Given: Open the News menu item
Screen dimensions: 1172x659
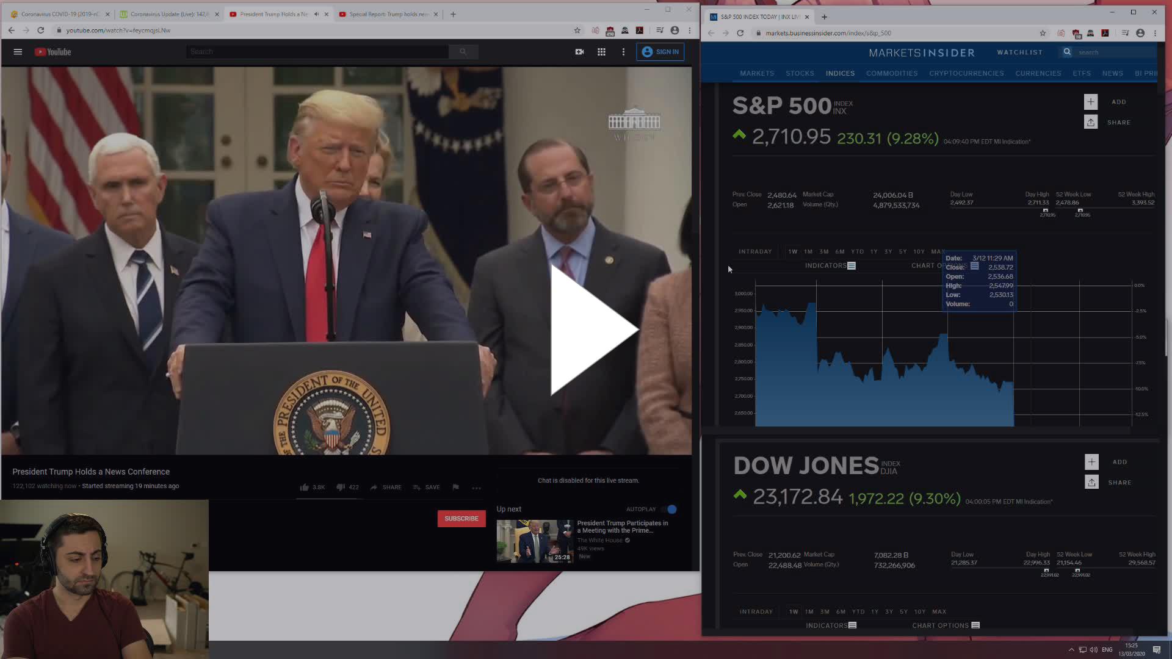Looking at the screenshot, I should (x=1112, y=73).
